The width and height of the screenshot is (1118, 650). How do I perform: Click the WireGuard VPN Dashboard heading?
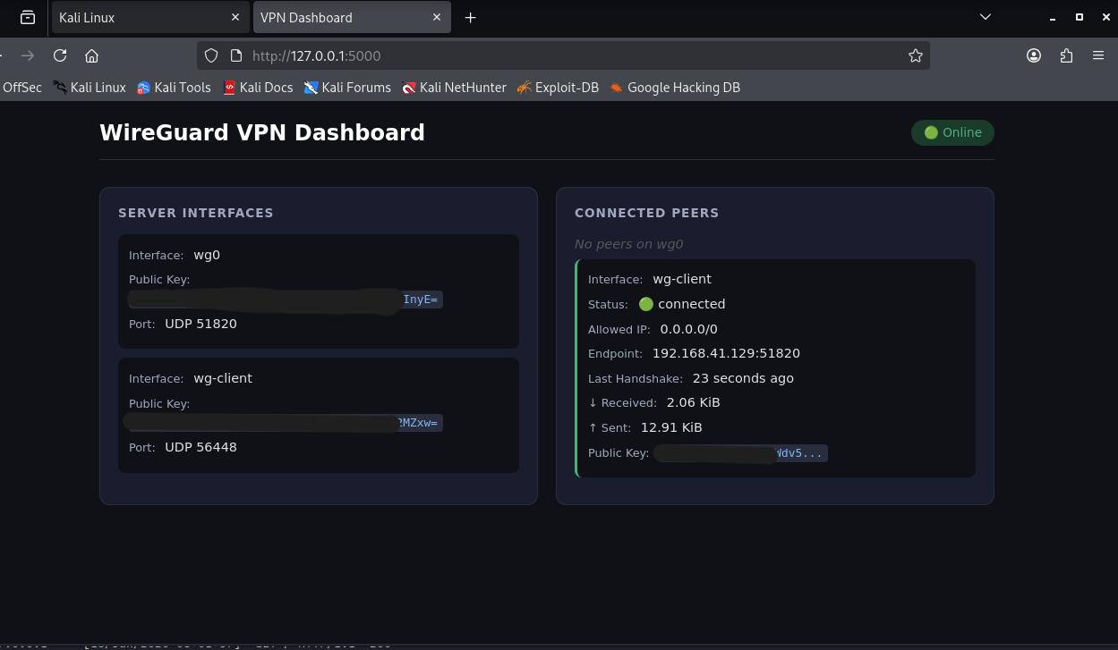click(x=262, y=132)
